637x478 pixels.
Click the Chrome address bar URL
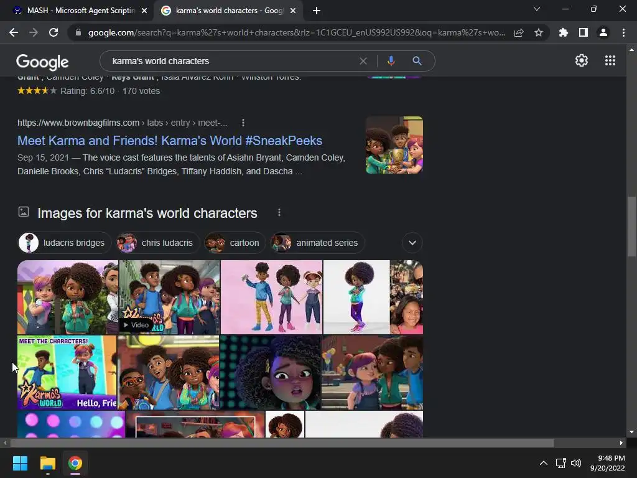click(x=297, y=32)
